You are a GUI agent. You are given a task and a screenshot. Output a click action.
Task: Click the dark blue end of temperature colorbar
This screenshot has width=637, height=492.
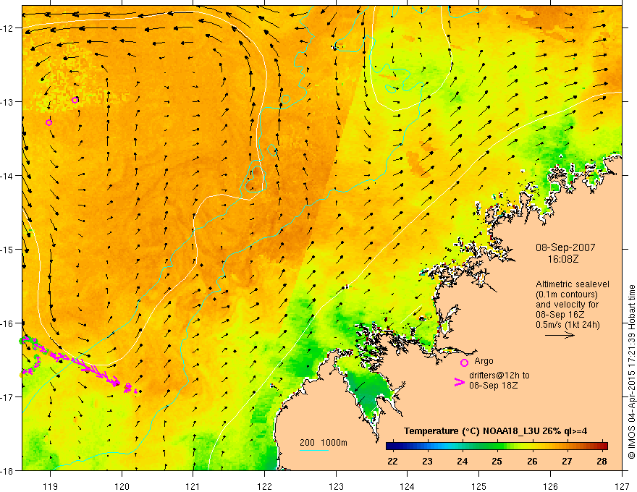pyautogui.click(x=391, y=446)
